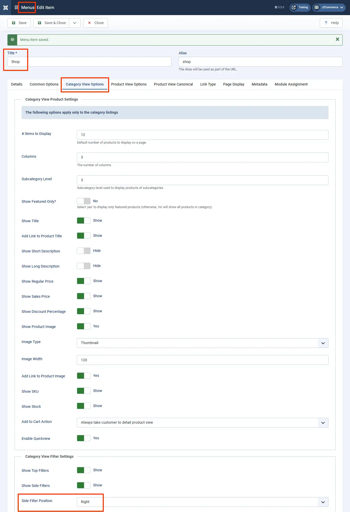Switch to the Module Assignment tab

coord(291,84)
